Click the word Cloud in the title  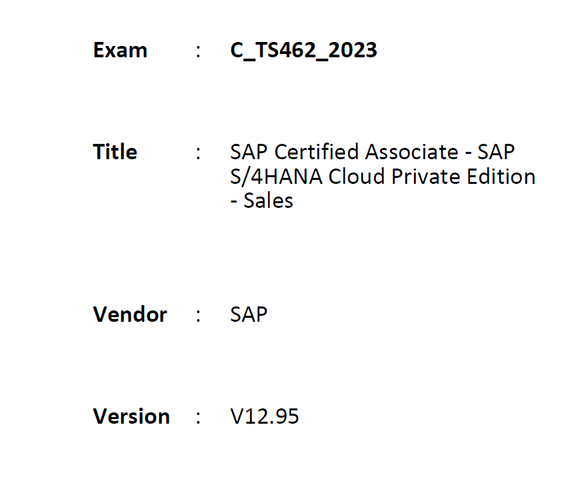click(357, 177)
